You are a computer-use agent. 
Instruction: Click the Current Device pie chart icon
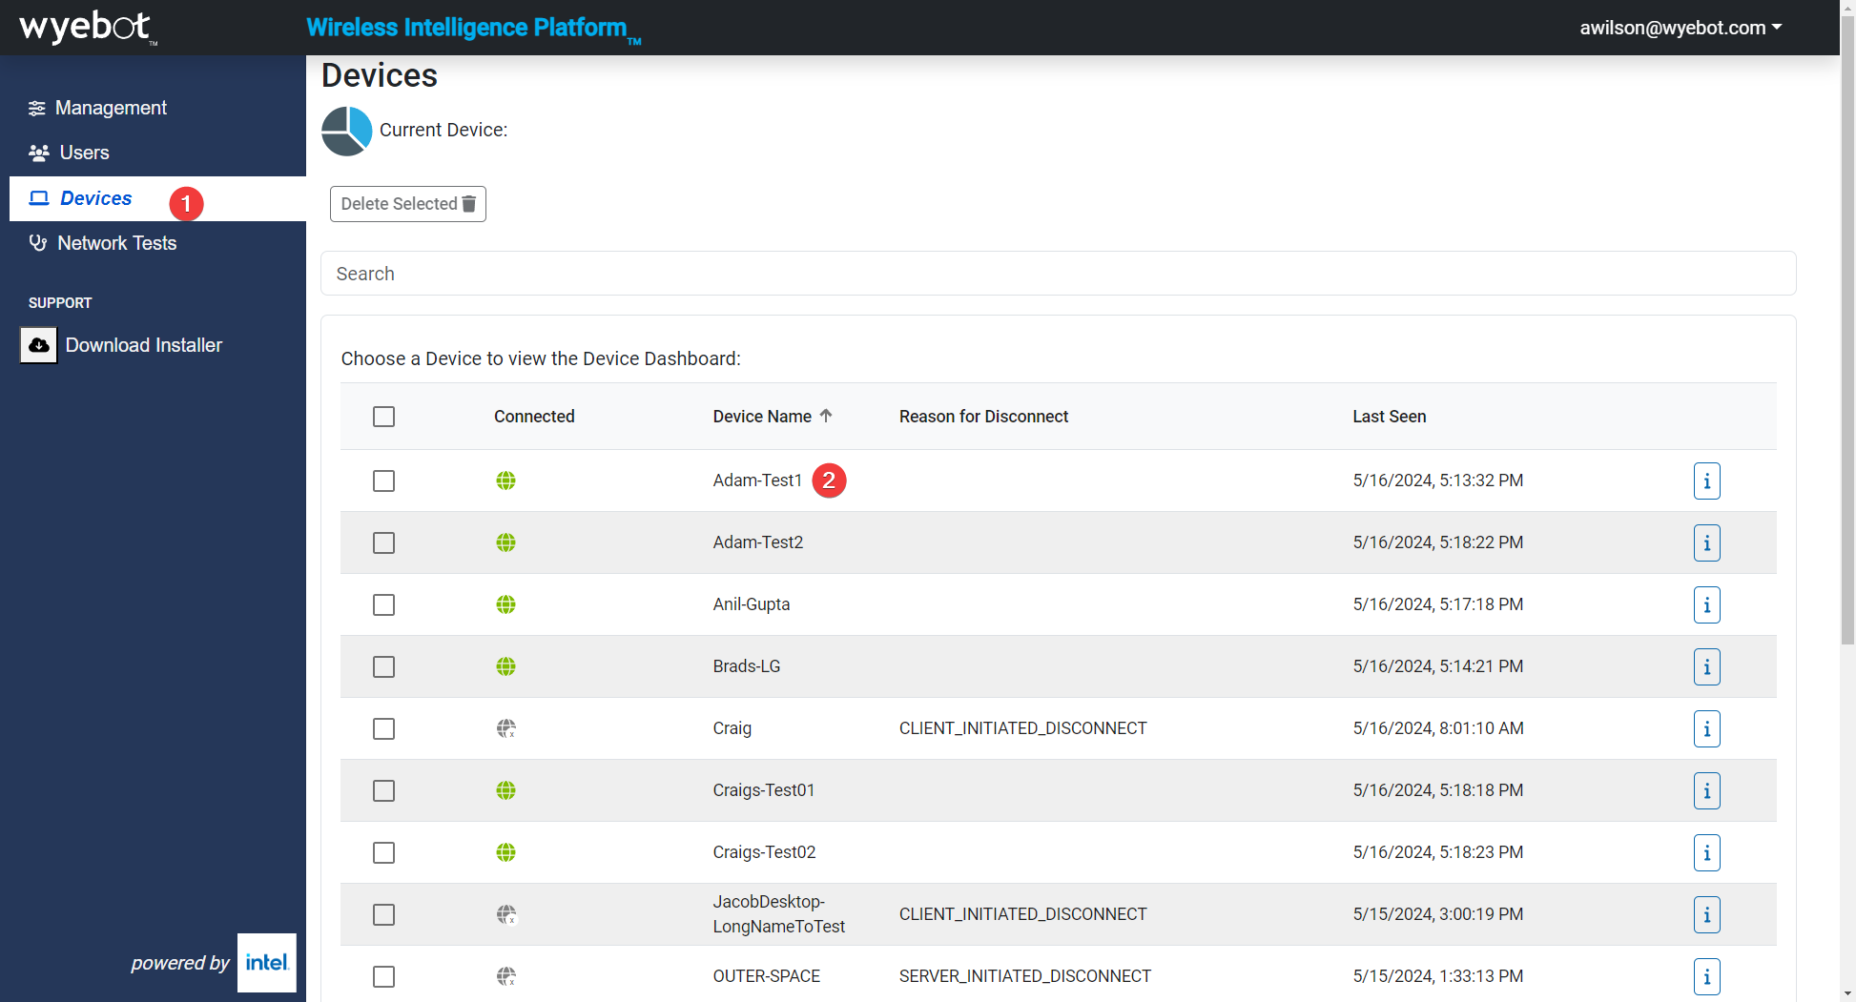click(346, 131)
